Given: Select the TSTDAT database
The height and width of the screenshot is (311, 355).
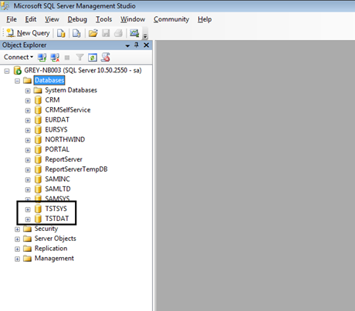Looking at the screenshot, I should [57, 219].
